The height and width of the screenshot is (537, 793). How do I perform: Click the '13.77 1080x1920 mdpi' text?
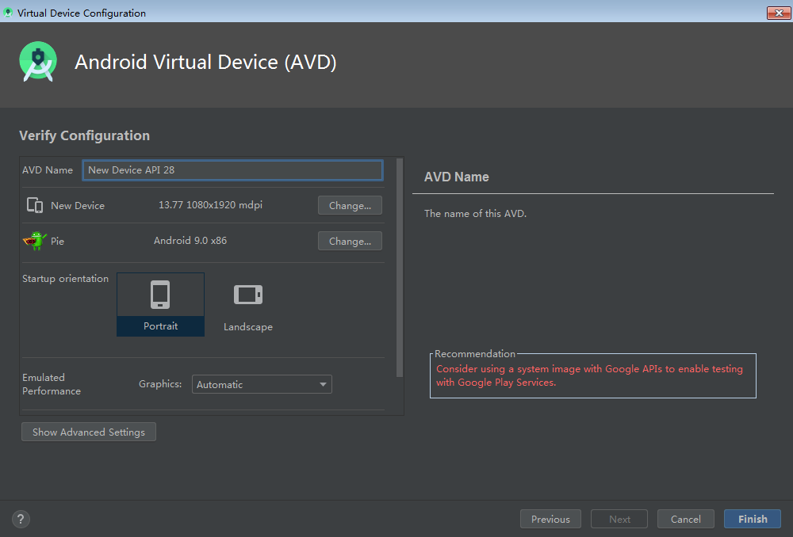210,205
